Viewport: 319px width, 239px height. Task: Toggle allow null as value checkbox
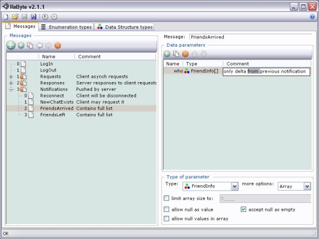[x=167, y=209]
